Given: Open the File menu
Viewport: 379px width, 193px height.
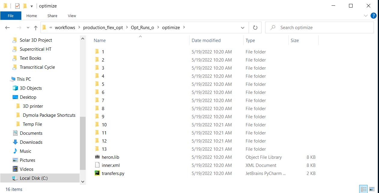Looking at the screenshot, I should click(11, 16).
